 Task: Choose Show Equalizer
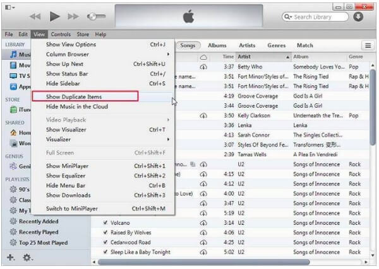click(103, 176)
